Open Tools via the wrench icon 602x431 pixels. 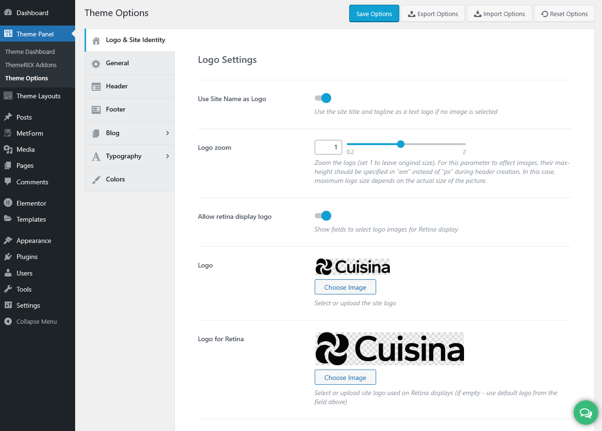(x=8, y=289)
